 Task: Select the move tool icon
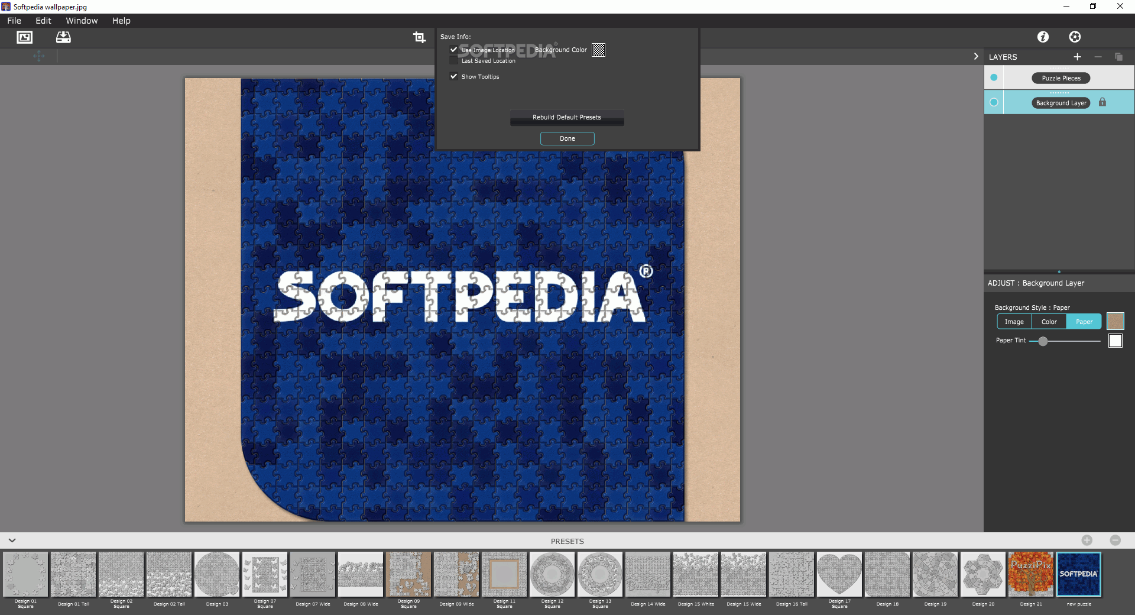(x=39, y=56)
